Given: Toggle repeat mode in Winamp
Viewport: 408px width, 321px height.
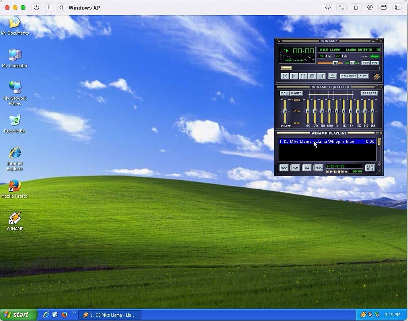Looking at the screenshot, I should pyautogui.click(x=363, y=76).
